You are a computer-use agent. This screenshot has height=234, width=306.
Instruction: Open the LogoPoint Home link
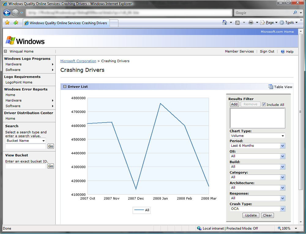coord(19,82)
